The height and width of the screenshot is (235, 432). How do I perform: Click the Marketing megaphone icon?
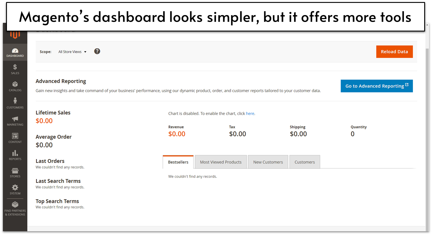point(15,121)
